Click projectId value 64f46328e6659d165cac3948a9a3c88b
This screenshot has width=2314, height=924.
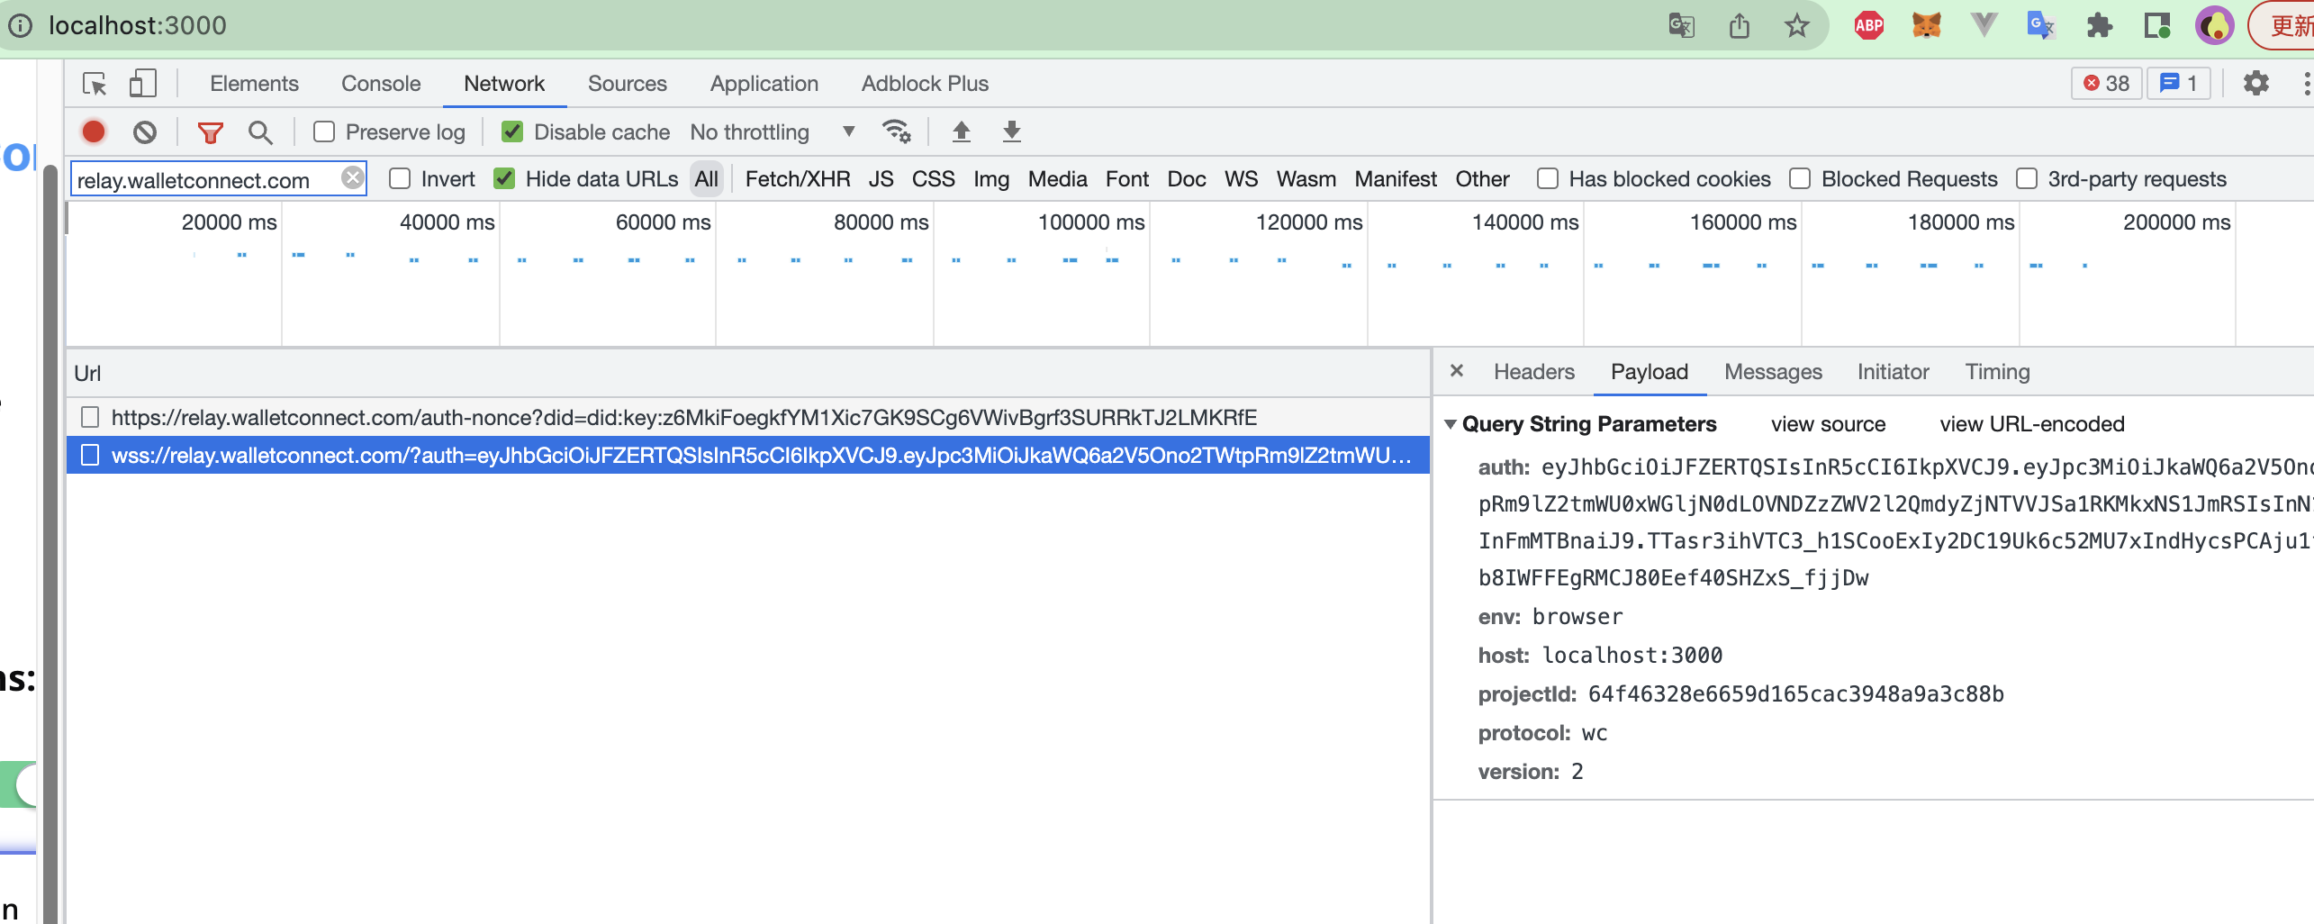(x=1795, y=694)
